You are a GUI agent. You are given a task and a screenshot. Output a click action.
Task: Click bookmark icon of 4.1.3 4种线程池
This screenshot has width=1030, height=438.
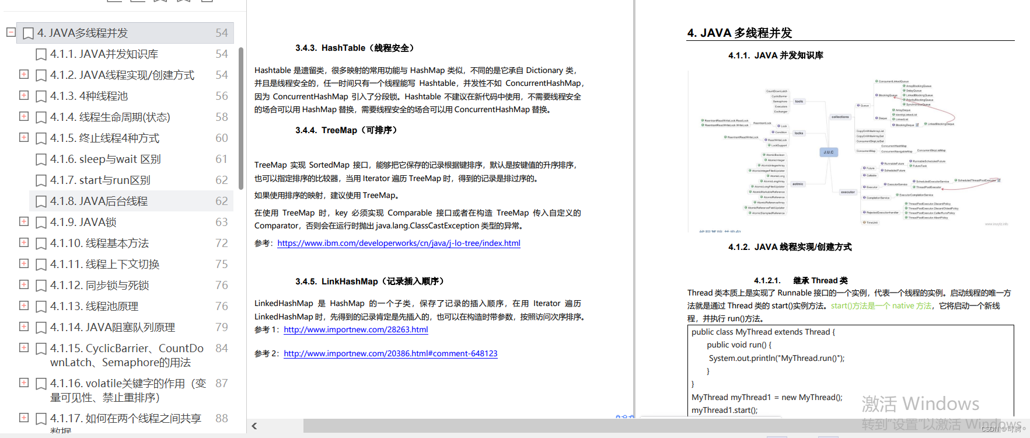(41, 96)
